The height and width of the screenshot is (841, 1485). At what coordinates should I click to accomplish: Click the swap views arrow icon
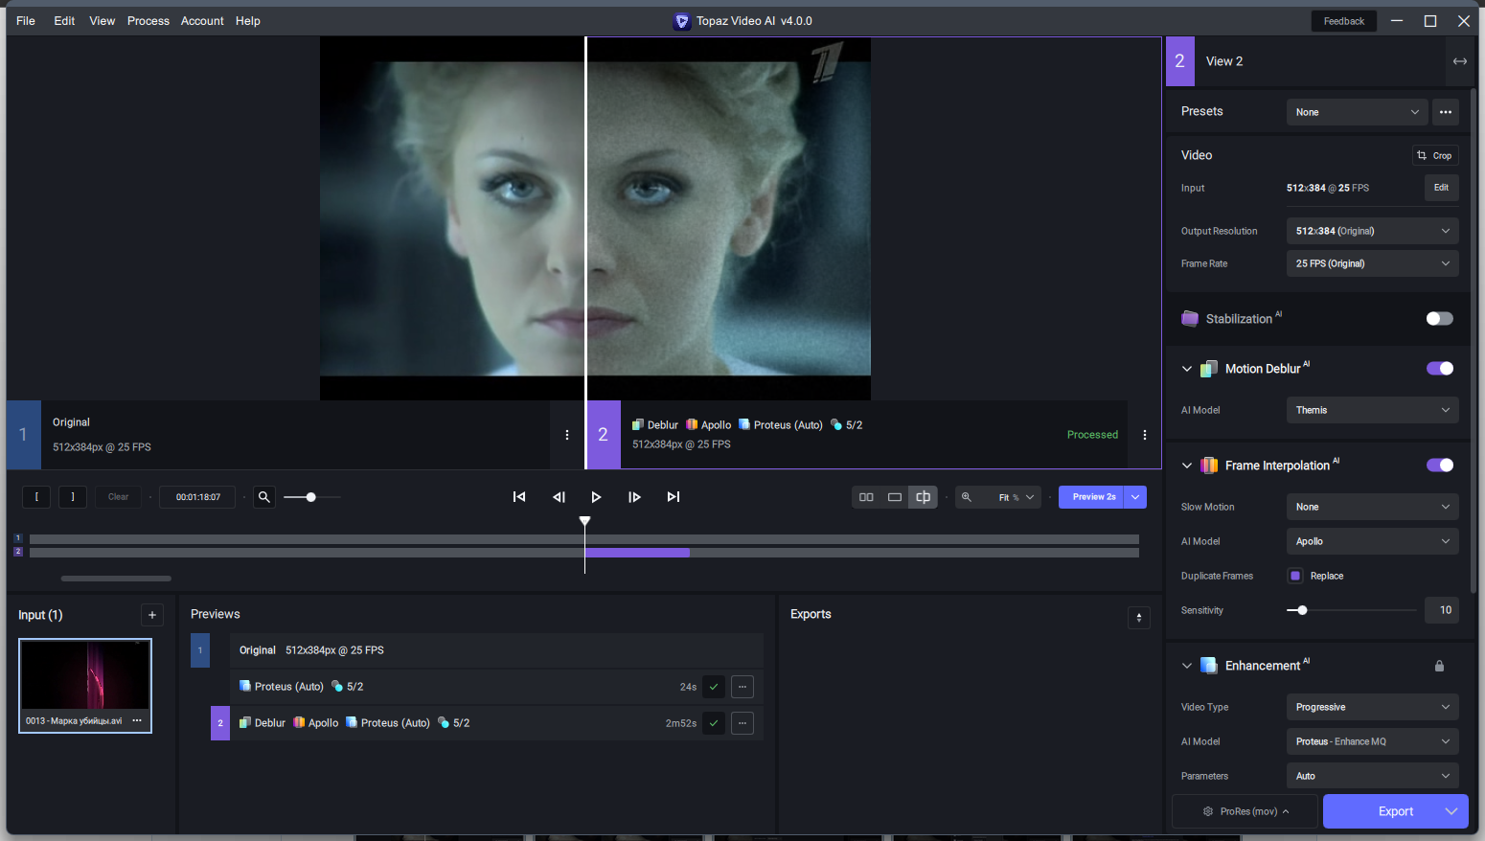pos(1460,61)
